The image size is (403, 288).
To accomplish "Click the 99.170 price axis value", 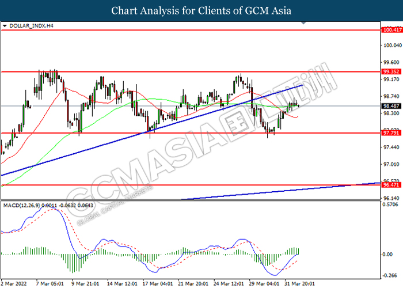I will coord(391,79).
